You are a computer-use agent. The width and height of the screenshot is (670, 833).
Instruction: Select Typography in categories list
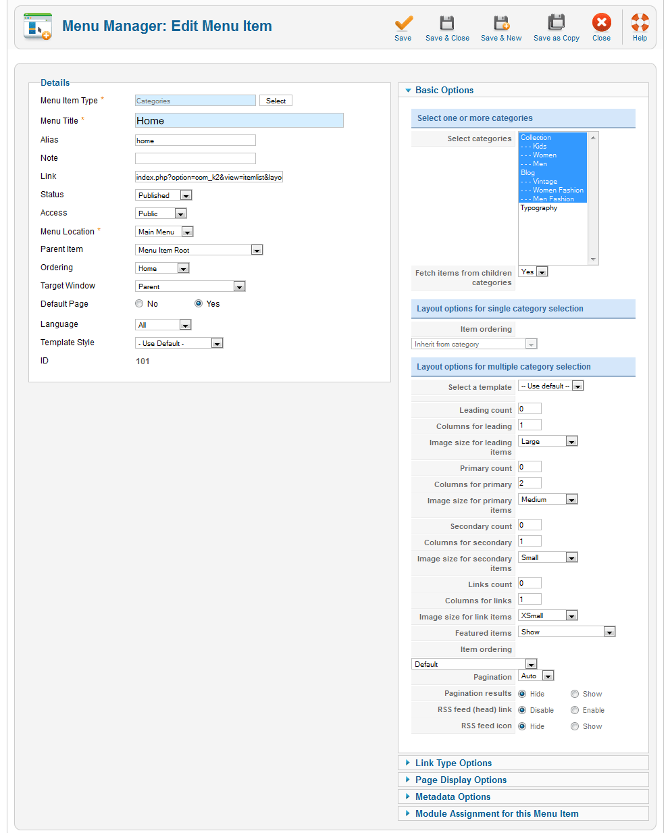click(553, 208)
